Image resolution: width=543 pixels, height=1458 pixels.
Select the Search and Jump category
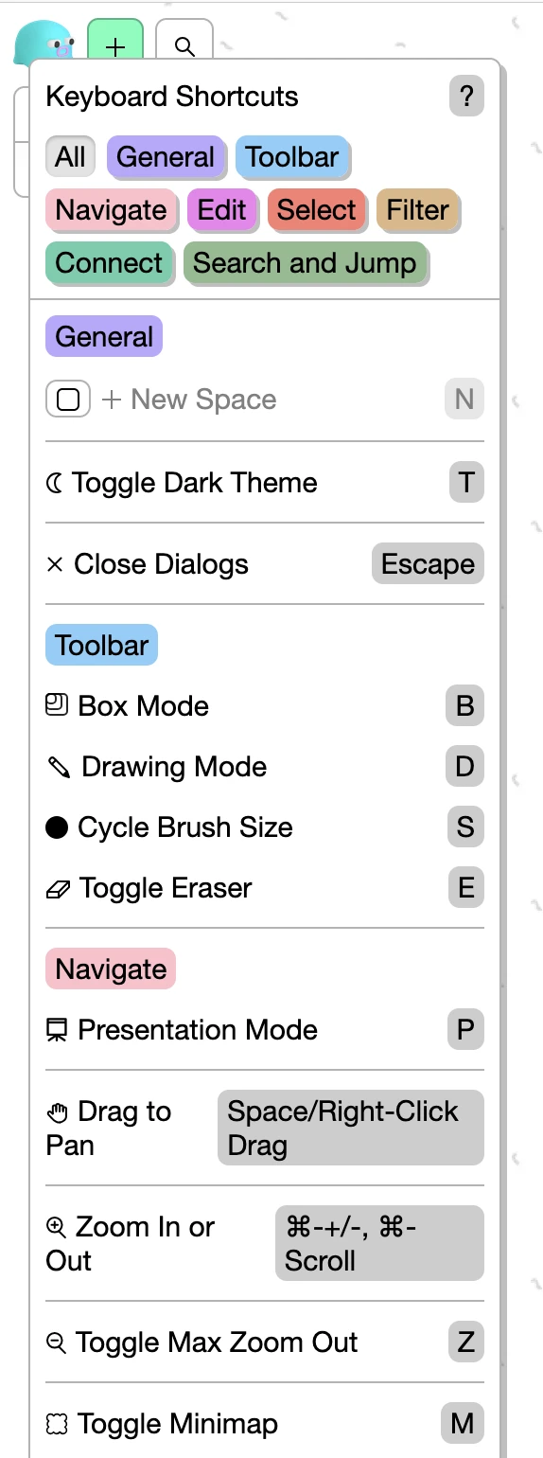click(x=305, y=263)
